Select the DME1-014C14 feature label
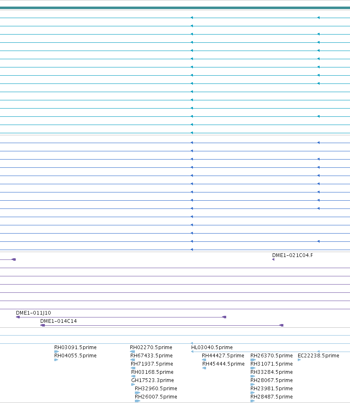This screenshot has height=403, width=350. coord(58,321)
